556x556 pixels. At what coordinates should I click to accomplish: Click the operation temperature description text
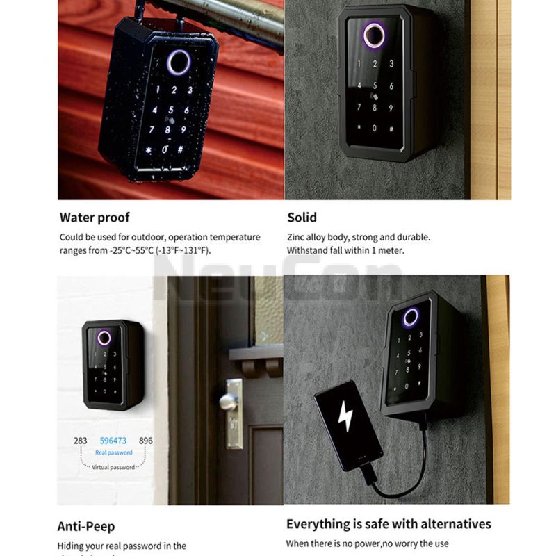click(160, 244)
